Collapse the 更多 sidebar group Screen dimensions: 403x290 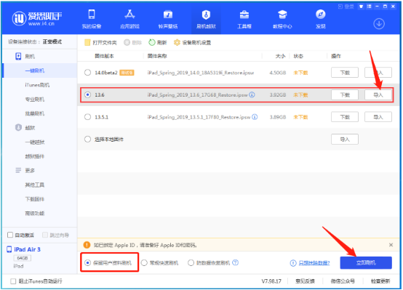tap(25, 171)
